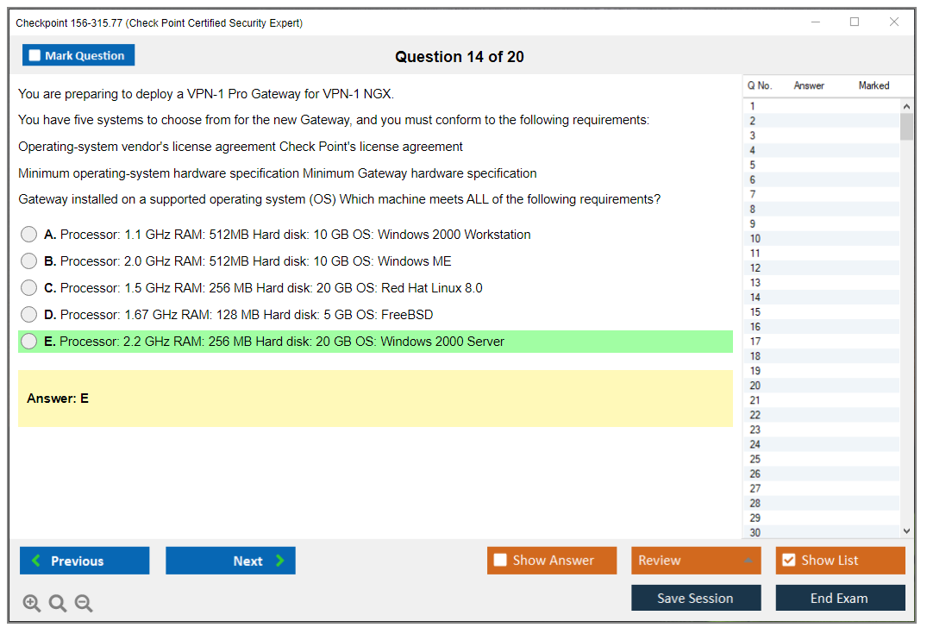Click the zoom in magnifier icon
The image size is (927, 634).
point(32,604)
